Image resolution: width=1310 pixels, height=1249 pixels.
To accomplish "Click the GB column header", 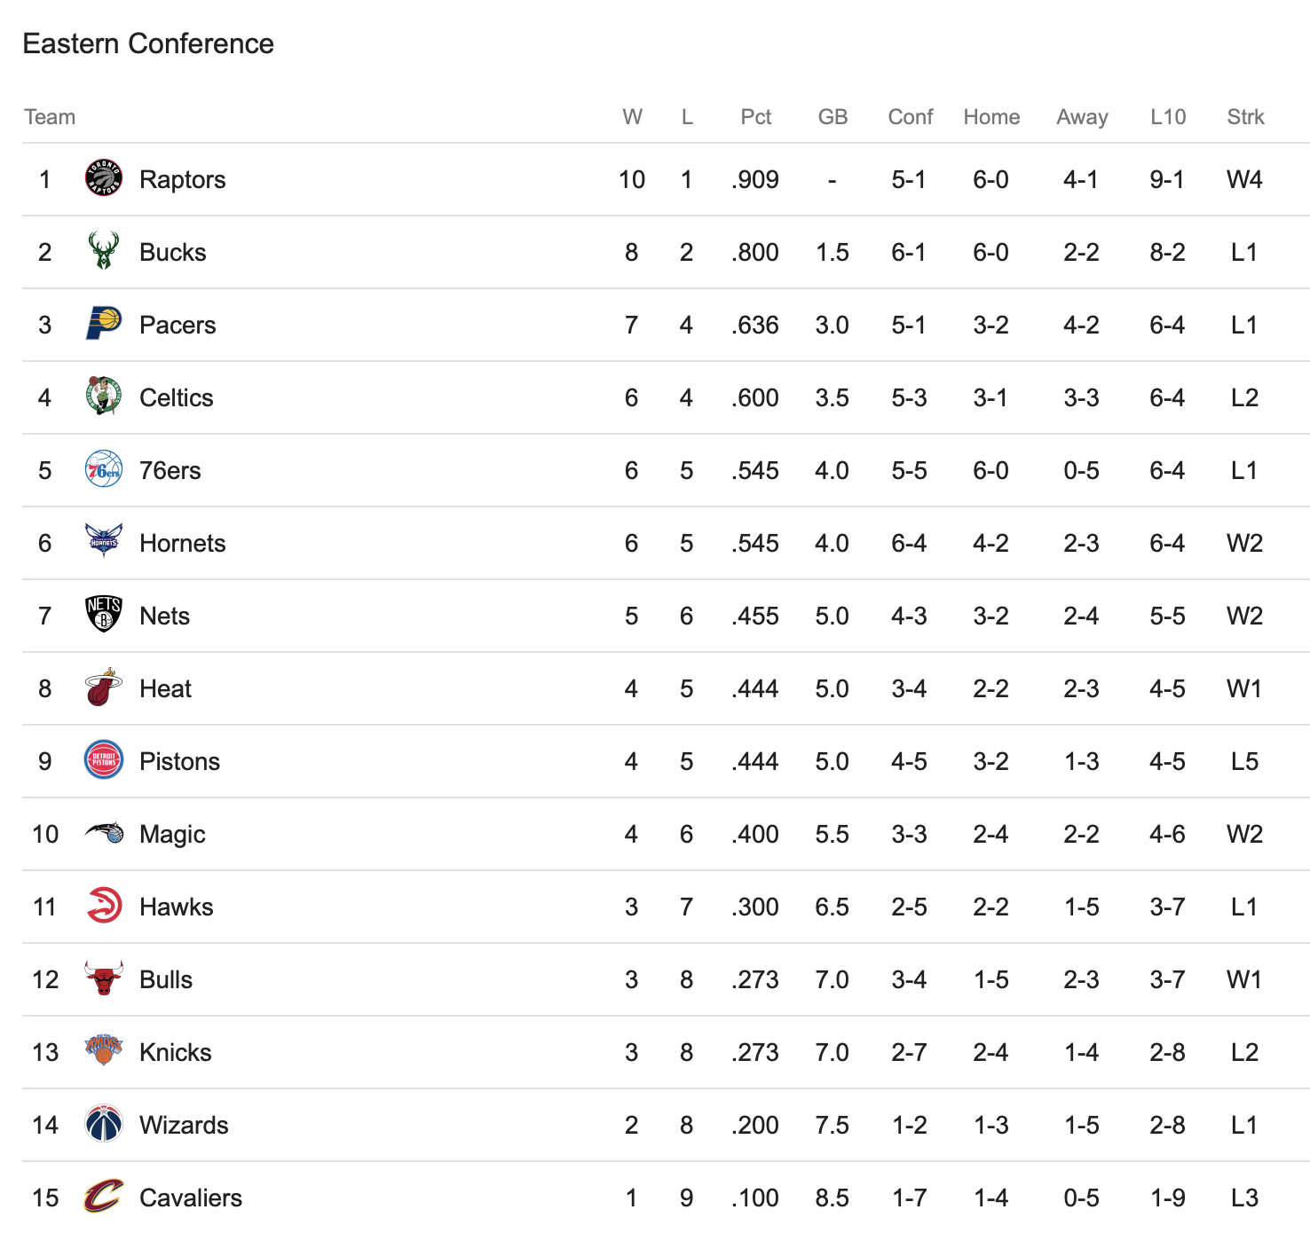I will [833, 117].
